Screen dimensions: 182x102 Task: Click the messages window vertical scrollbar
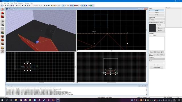coord(146,91)
